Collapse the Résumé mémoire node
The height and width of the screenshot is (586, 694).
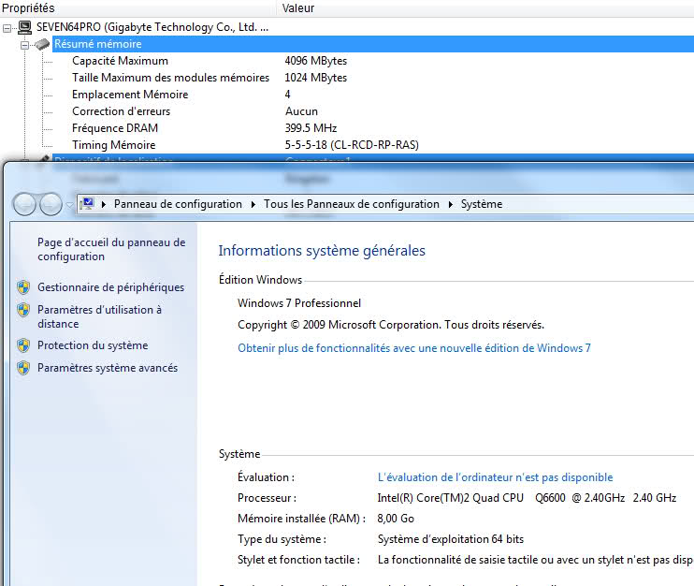click(x=25, y=45)
